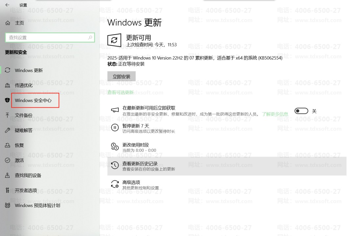The image size is (355, 236).
Task: Open Windows 安全中心 in sidebar
Action: (33, 100)
